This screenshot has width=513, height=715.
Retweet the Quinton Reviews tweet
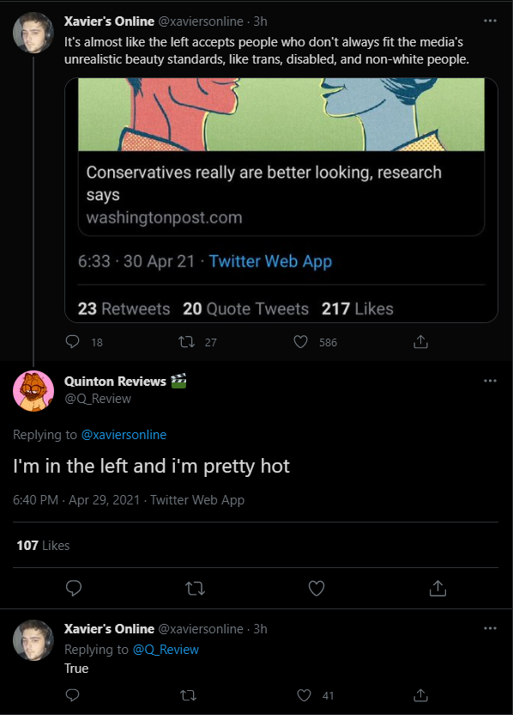tap(196, 588)
